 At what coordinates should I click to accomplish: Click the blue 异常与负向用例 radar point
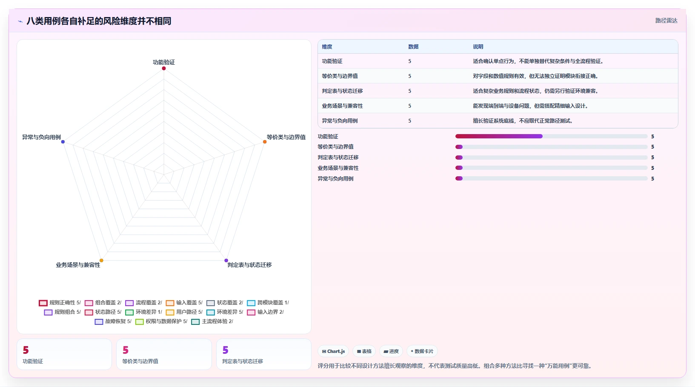(x=63, y=142)
